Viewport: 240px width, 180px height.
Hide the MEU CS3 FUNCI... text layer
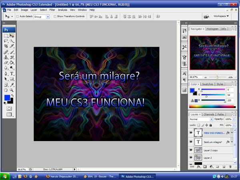pyautogui.click(x=191, y=132)
